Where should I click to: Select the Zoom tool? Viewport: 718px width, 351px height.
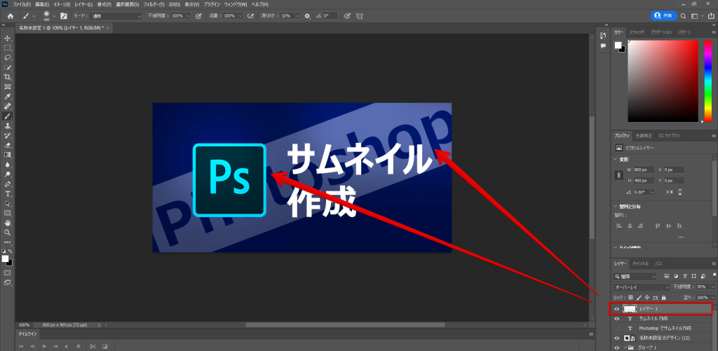[7, 233]
